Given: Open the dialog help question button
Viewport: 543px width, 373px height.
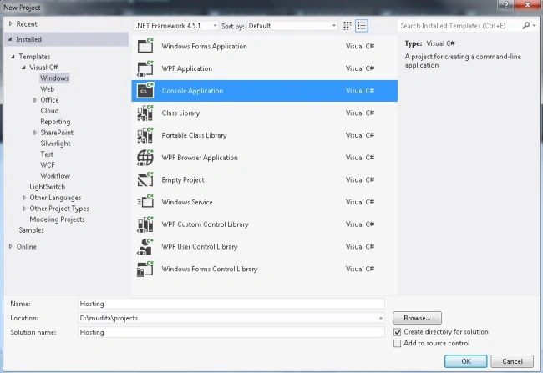Looking at the screenshot, I should [x=506, y=5].
